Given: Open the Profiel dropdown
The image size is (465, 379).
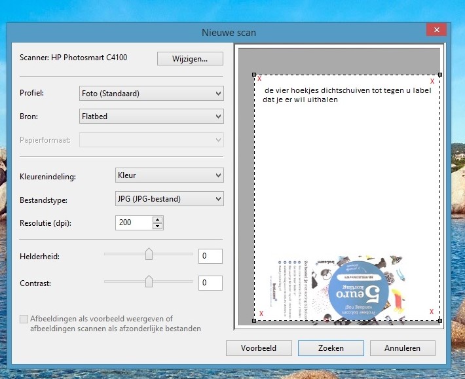Looking at the screenshot, I should (151, 94).
